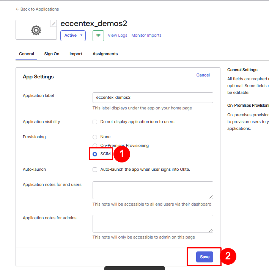
Task: Enable Auto-launch the app checkbox
Action: pos(95,170)
